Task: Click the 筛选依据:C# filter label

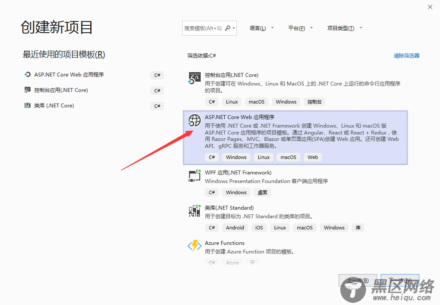Action: pos(202,55)
